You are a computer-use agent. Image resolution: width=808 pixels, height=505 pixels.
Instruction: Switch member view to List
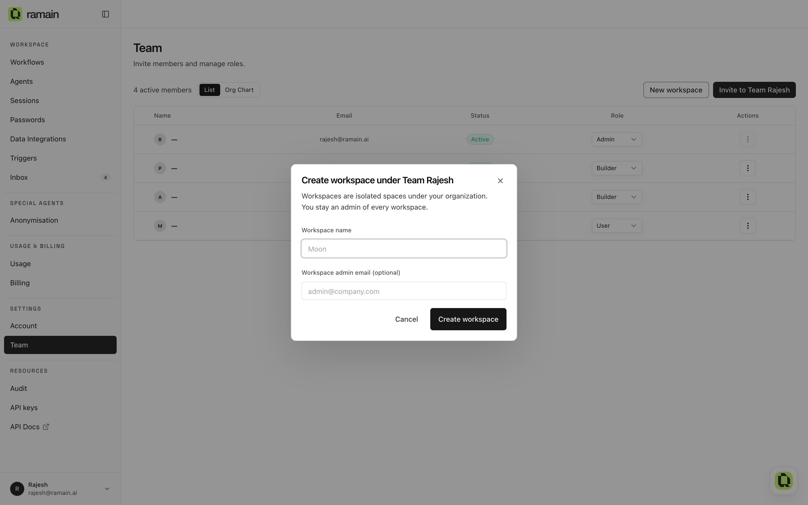point(210,90)
